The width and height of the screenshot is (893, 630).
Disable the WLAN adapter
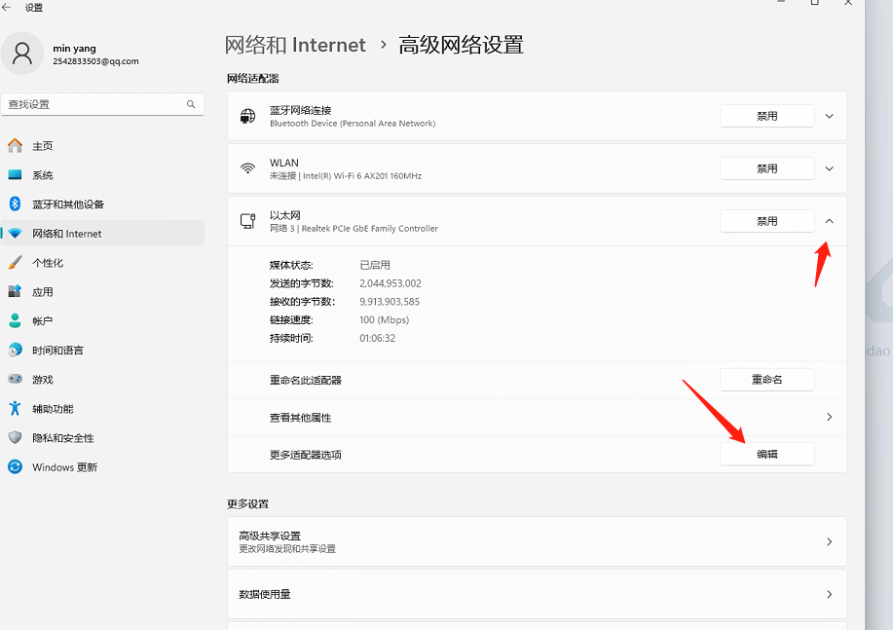coord(766,168)
